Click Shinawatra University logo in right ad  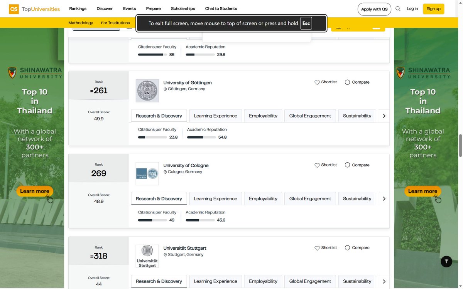tap(423, 72)
